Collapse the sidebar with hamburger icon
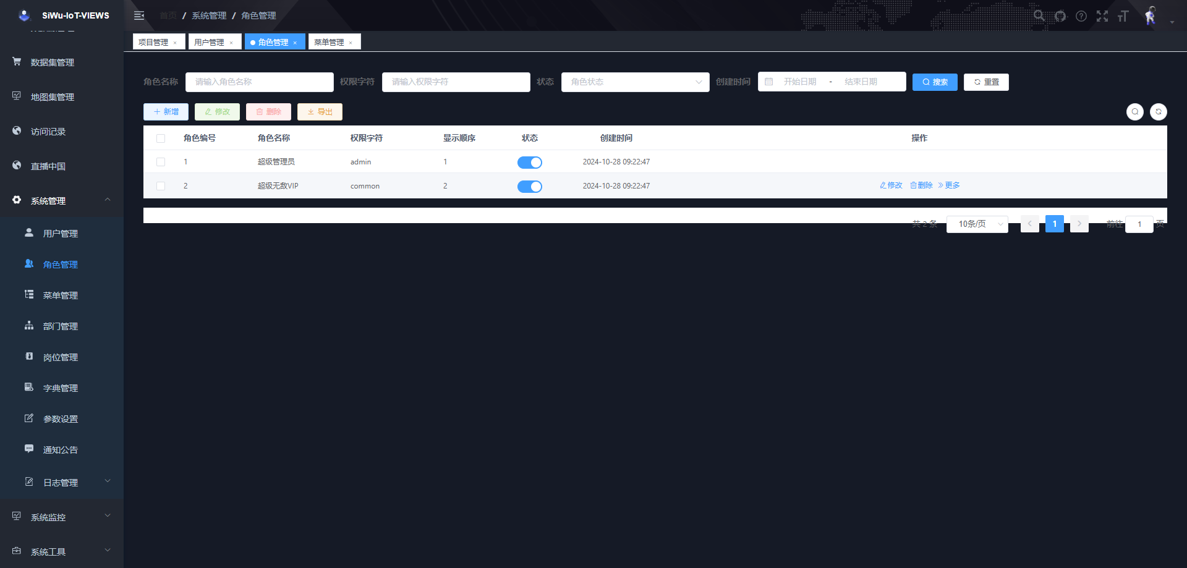The height and width of the screenshot is (568, 1187). click(139, 15)
